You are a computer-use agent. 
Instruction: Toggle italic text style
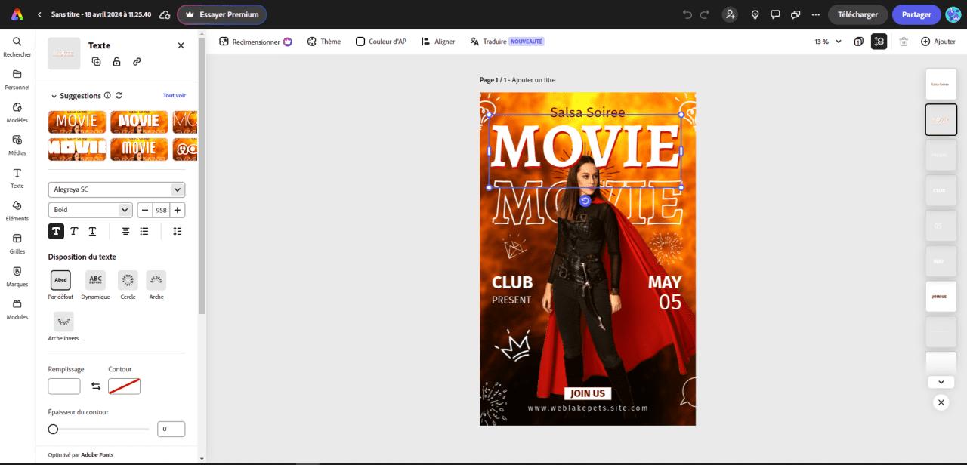coord(74,231)
